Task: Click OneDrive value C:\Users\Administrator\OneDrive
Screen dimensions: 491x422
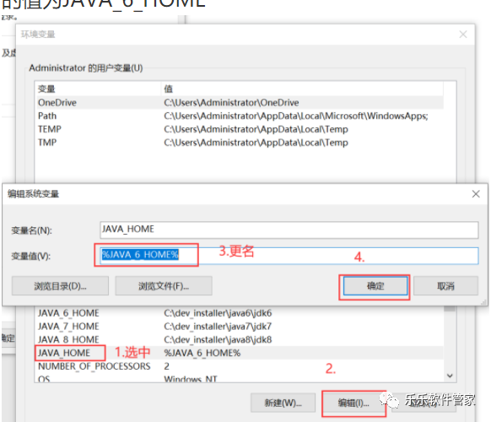Action: point(231,102)
